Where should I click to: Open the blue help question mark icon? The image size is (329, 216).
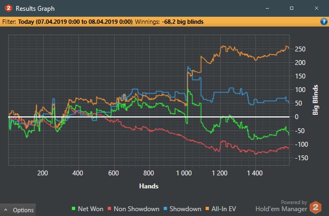324,22
